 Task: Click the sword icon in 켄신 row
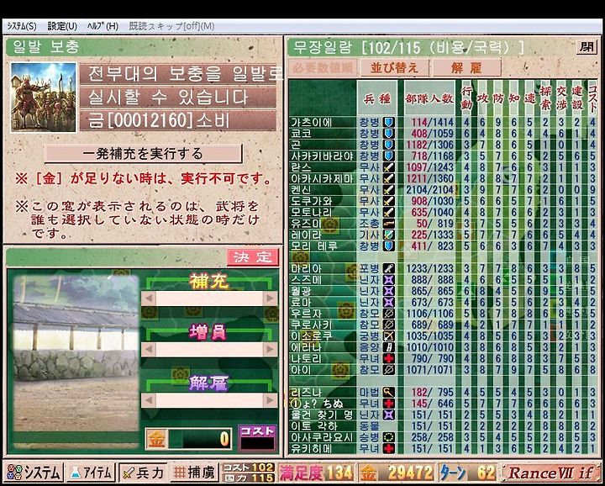tap(388, 189)
